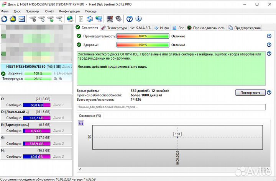Open the Конфигурация menu
The image size is (276, 181).
69,11
